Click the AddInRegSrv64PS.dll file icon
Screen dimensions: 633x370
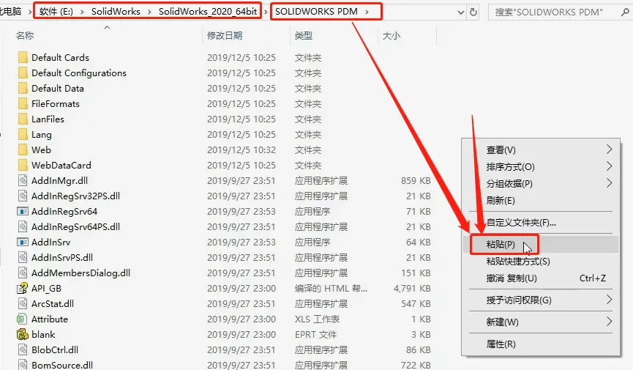(x=23, y=226)
